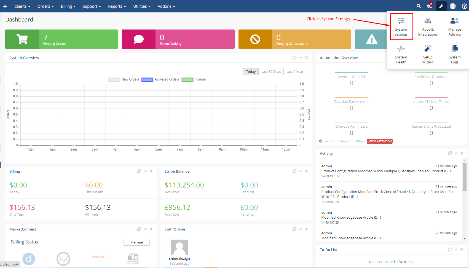Open Apps & Integrations
This screenshot has width=469, height=268.
pyautogui.click(x=428, y=27)
